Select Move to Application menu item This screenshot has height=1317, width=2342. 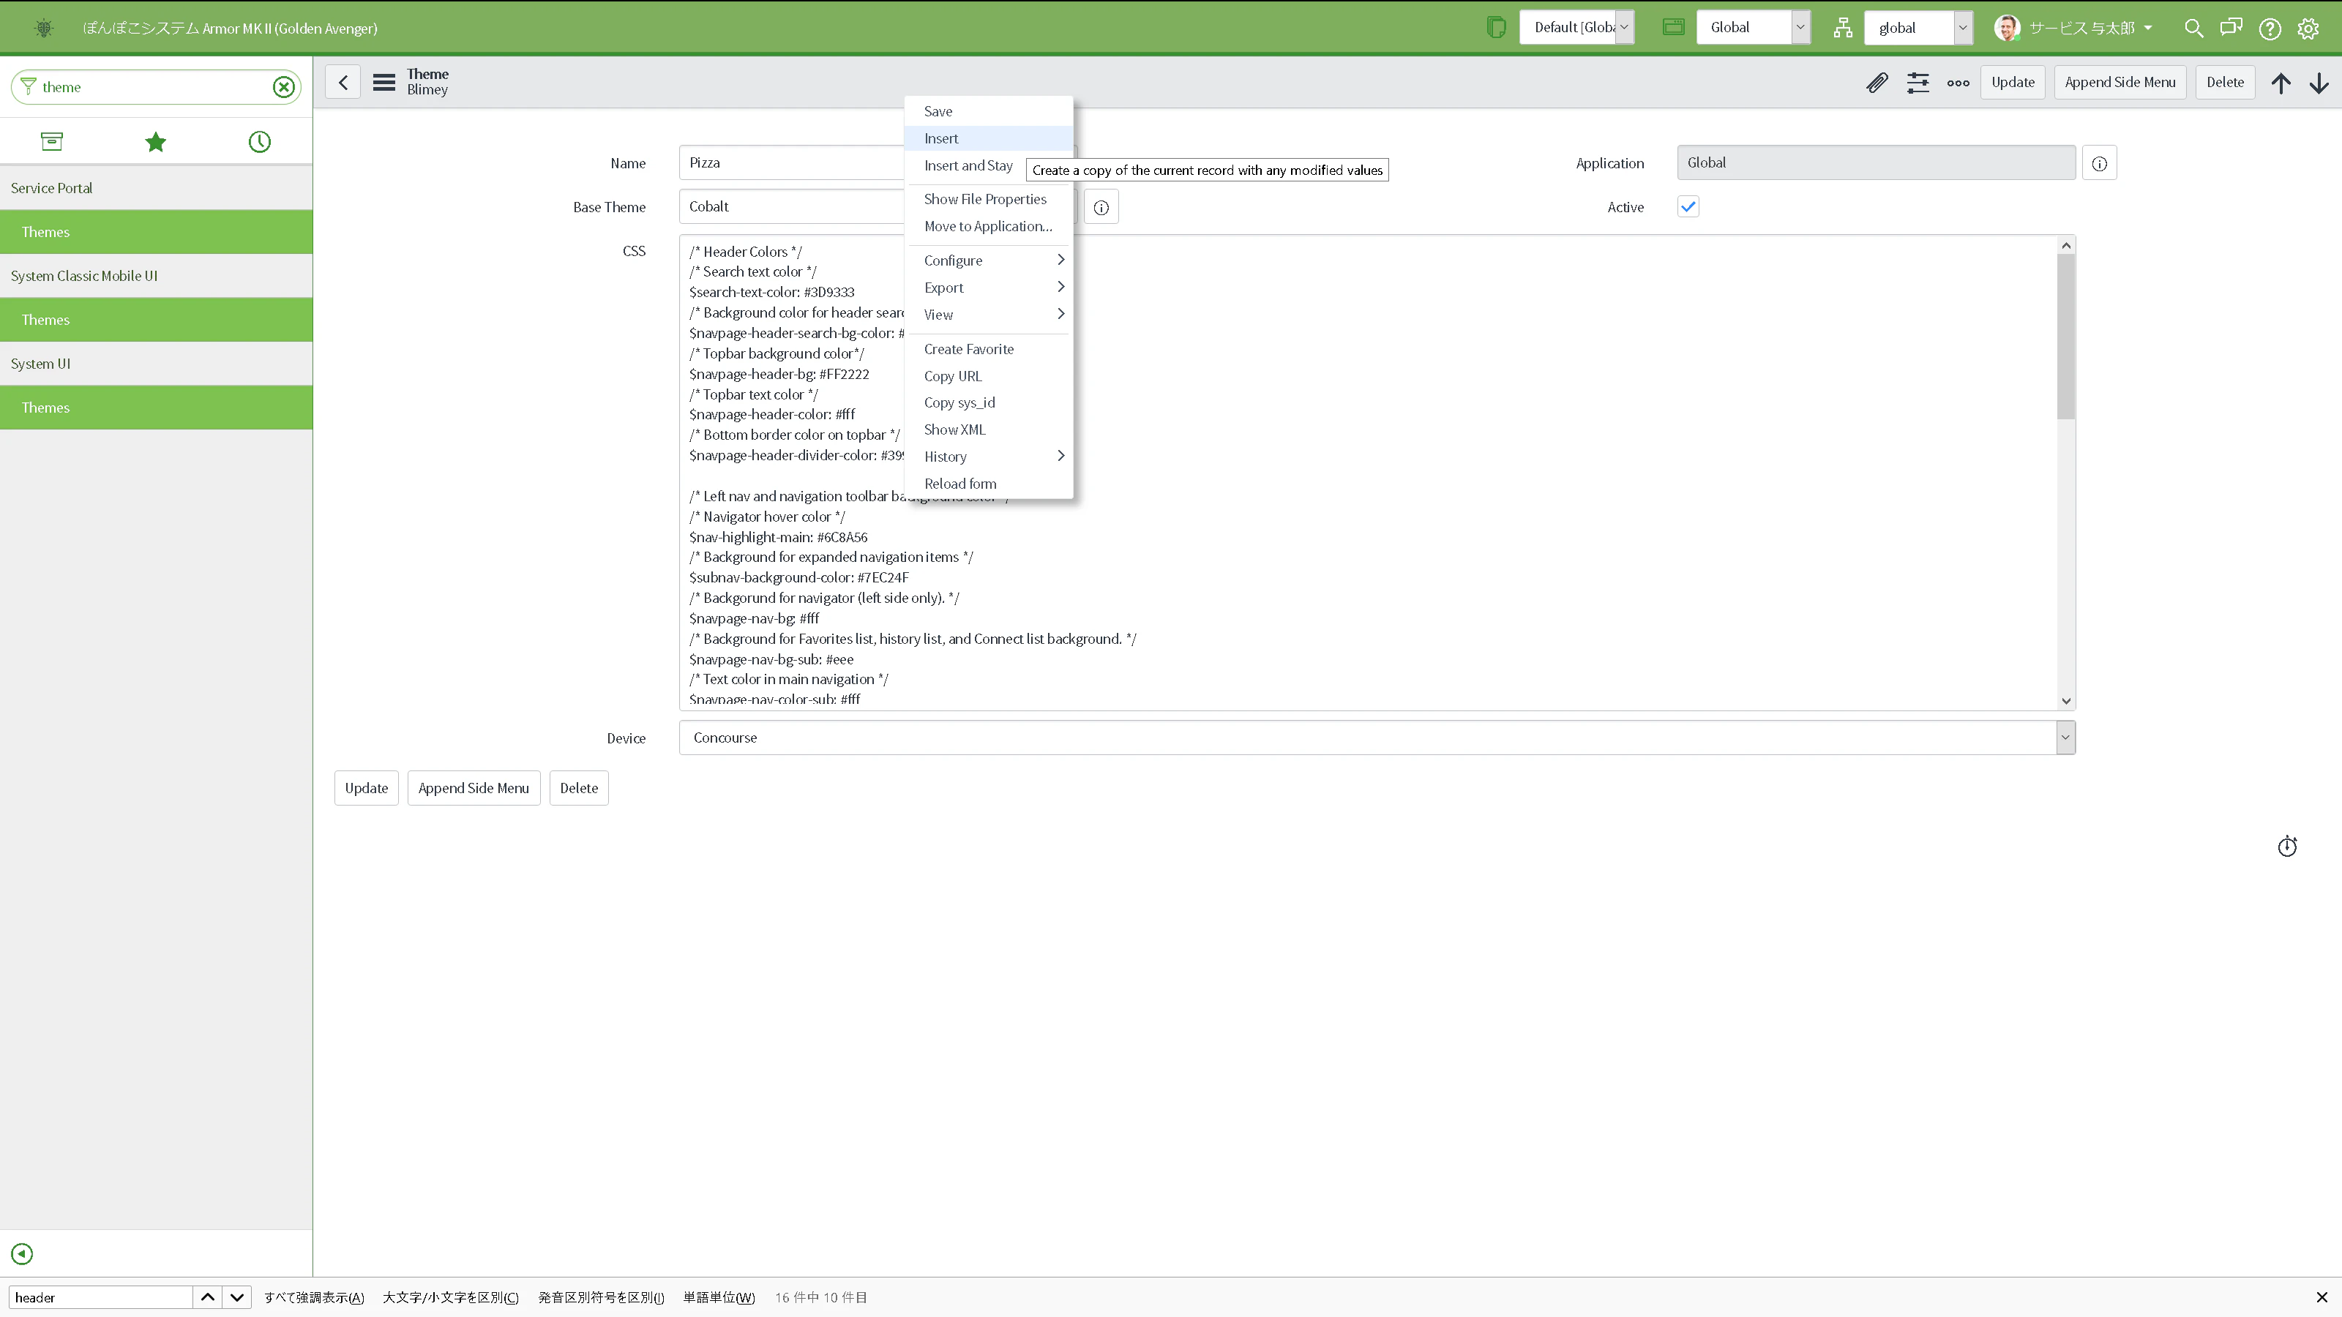[988, 226]
